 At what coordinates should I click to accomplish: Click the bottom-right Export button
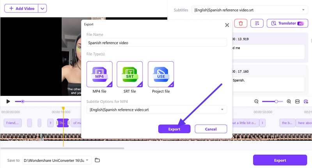280,160
